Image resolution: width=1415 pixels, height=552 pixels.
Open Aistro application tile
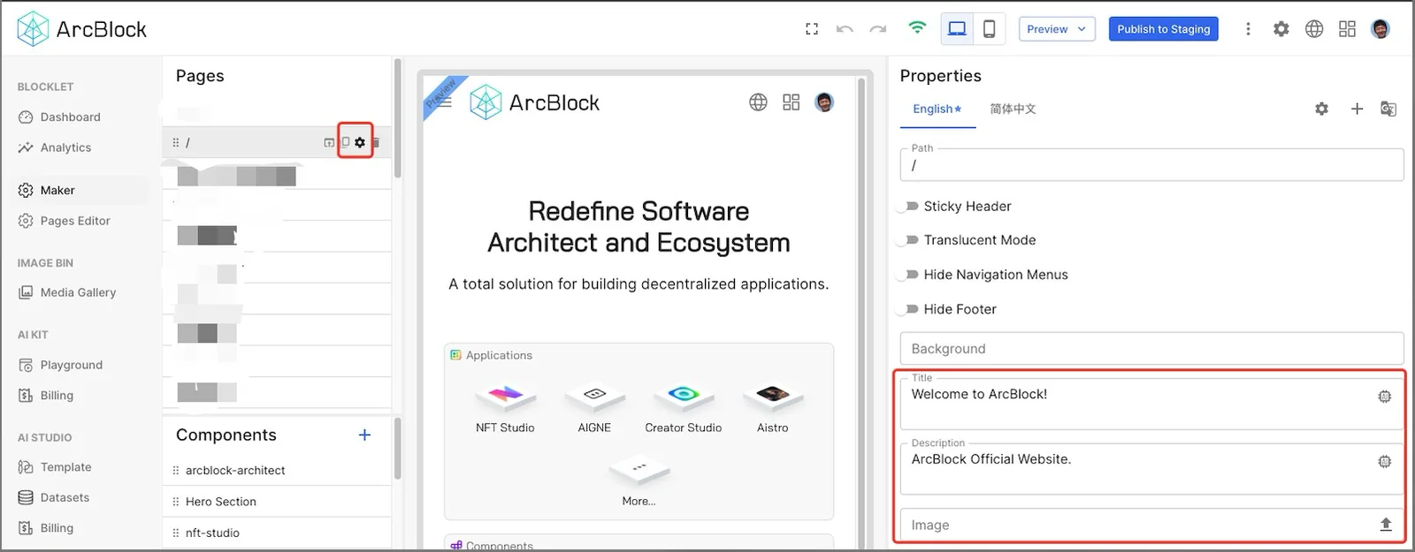tap(773, 409)
